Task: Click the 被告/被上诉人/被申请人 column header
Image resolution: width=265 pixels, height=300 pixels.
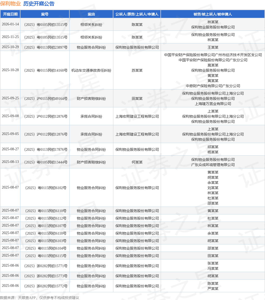Action: [213, 14]
